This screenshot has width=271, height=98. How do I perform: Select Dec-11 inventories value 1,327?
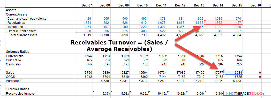pyautogui.click(x=158, y=27)
